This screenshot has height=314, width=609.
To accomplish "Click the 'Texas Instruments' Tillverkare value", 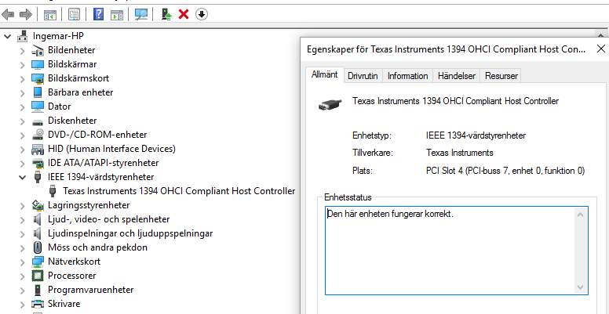I will pos(459,153).
